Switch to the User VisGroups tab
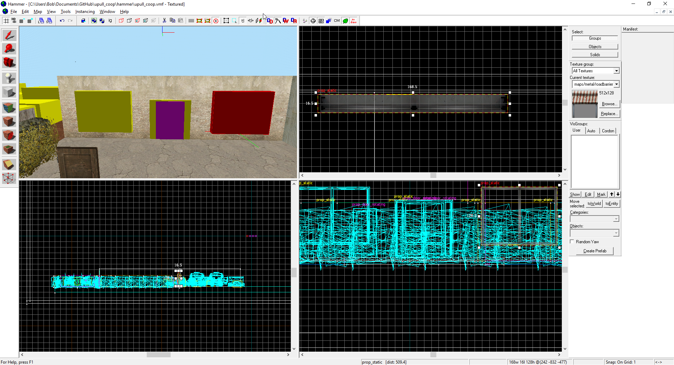 point(577,130)
